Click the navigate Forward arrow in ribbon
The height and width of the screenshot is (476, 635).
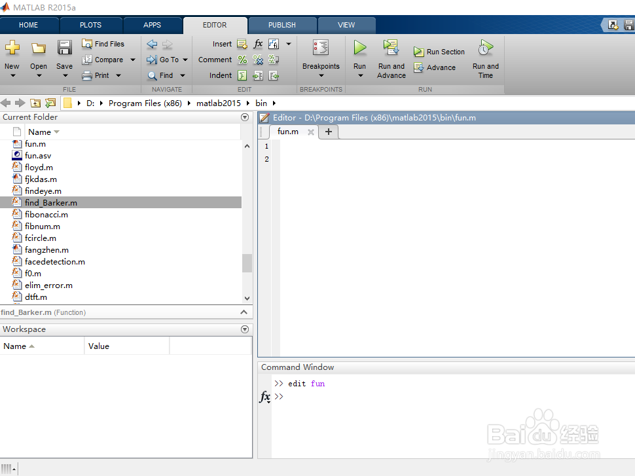167,44
